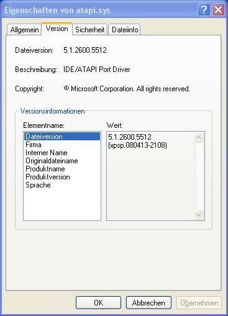
Task: Click the IDE/ATAPI Port Driver description
Action: (97, 70)
